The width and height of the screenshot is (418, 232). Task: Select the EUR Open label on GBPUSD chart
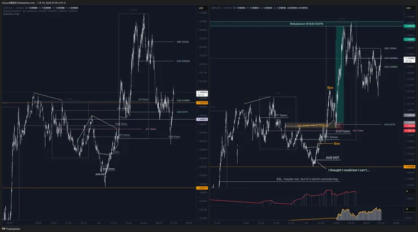[343, 132]
